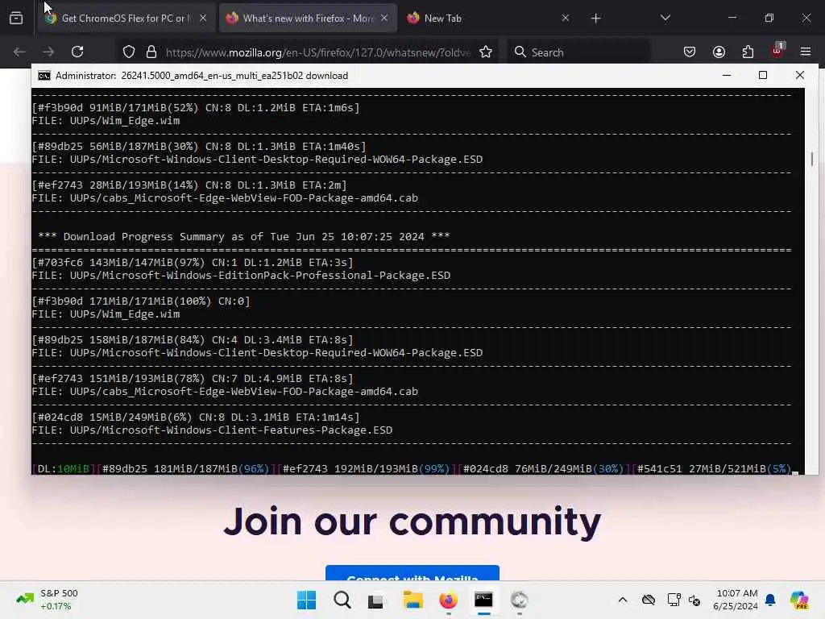825x619 pixels.
Task: Open Task View on the taskbar
Action: click(375, 600)
